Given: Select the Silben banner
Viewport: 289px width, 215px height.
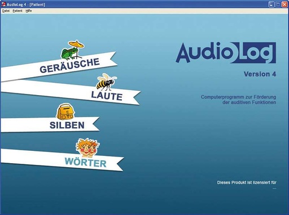Looking at the screenshot, I should [50, 125].
